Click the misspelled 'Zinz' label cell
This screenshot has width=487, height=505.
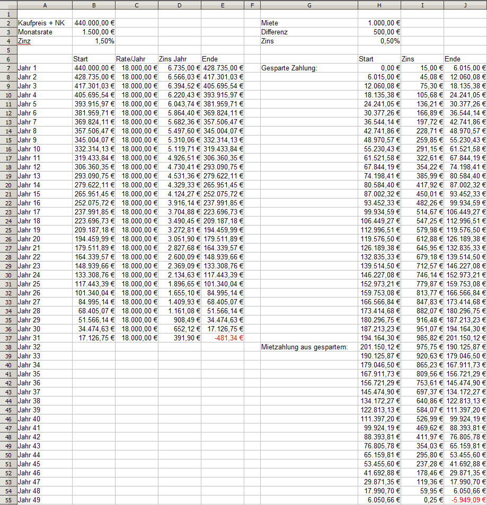(x=45, y=41)
